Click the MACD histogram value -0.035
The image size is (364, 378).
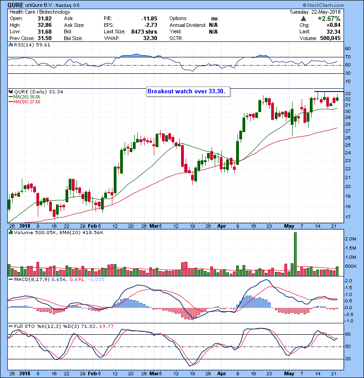96,280
